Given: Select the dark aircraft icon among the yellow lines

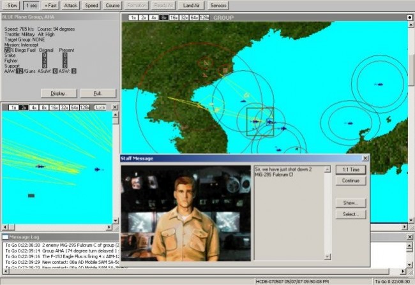Looking at the screenshot, I should pos(40,166).
